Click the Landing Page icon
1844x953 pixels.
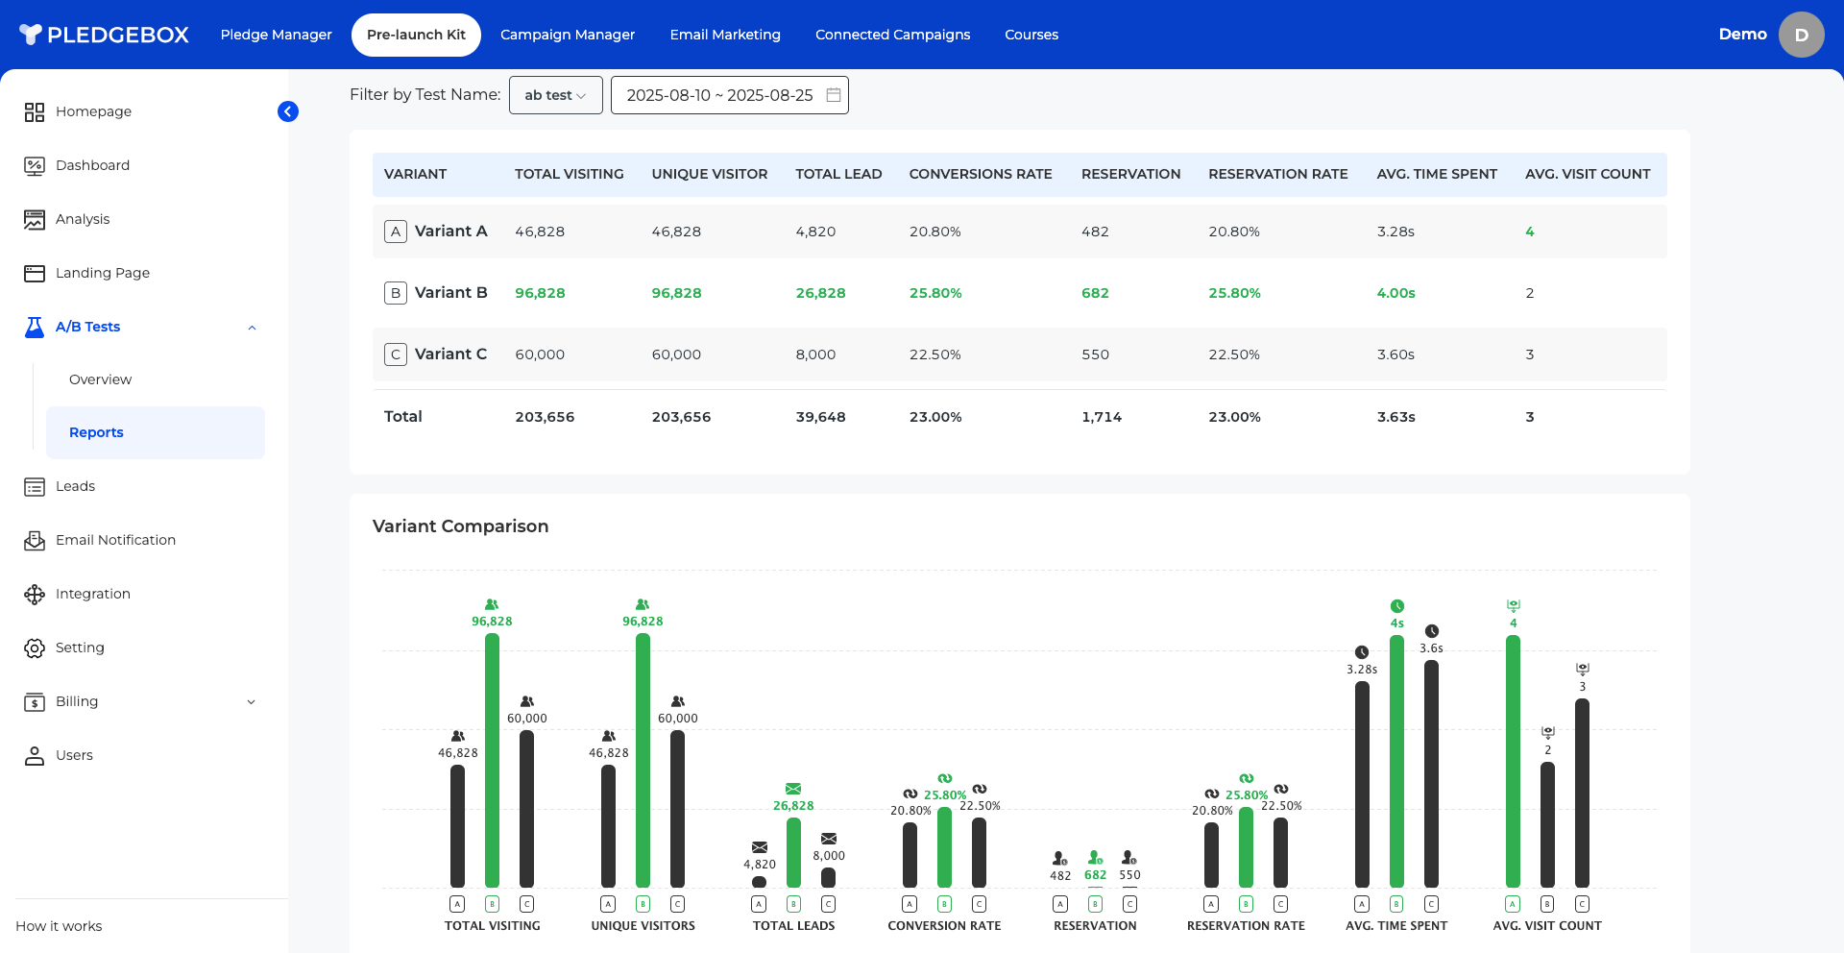click(x=35, y=274)
